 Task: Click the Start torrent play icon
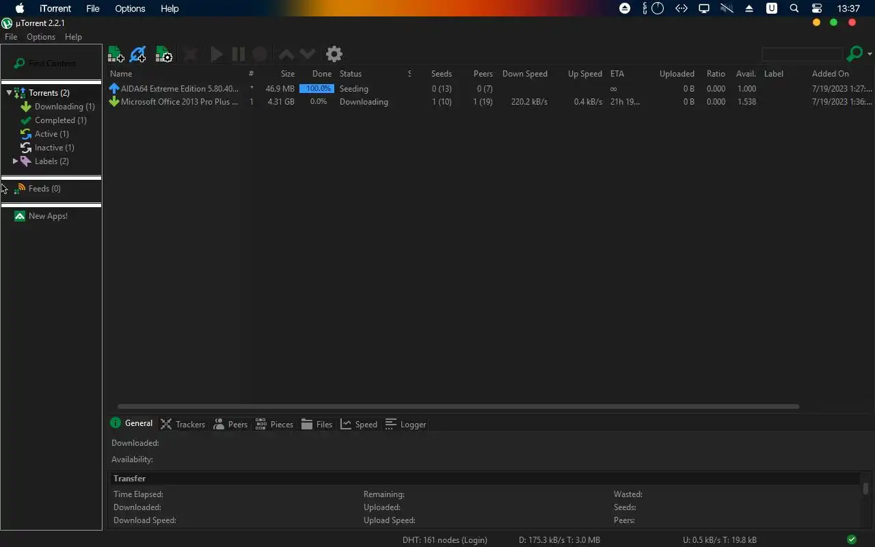click(217, 54)
